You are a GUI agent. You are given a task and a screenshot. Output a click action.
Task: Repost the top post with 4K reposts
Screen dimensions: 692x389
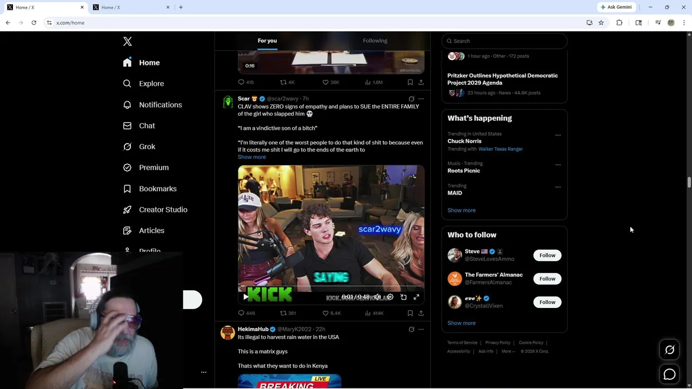pyautogui.click(x=287, y=82)
